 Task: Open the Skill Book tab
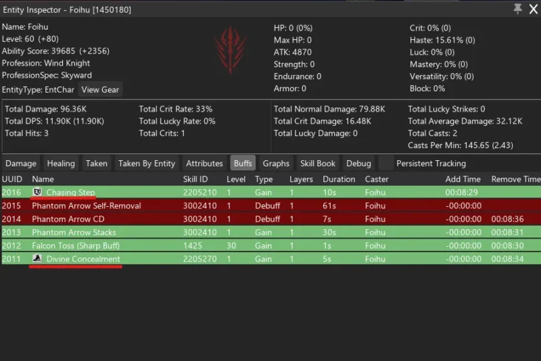coord(317,163)
